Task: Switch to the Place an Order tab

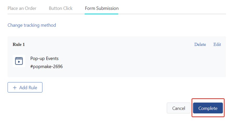Action: (22, 8)
